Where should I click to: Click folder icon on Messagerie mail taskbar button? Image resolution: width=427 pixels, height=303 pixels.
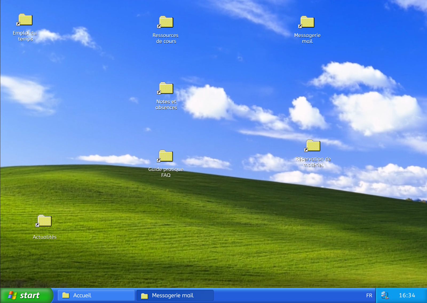(x=144, y=296)
